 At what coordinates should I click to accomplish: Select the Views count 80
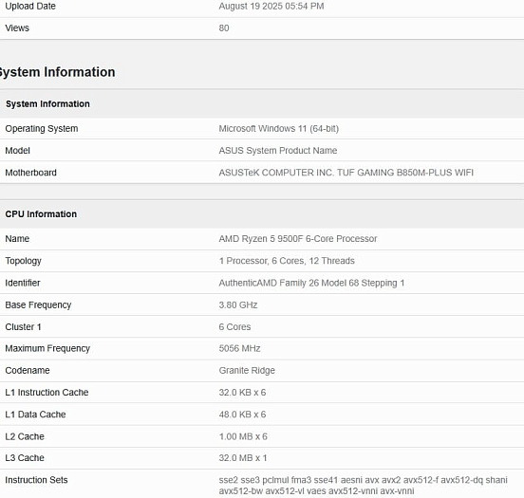pos(224,28)
